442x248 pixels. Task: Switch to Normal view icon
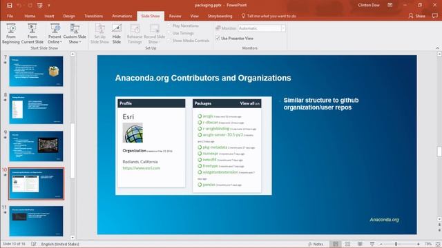click(336, 244)
